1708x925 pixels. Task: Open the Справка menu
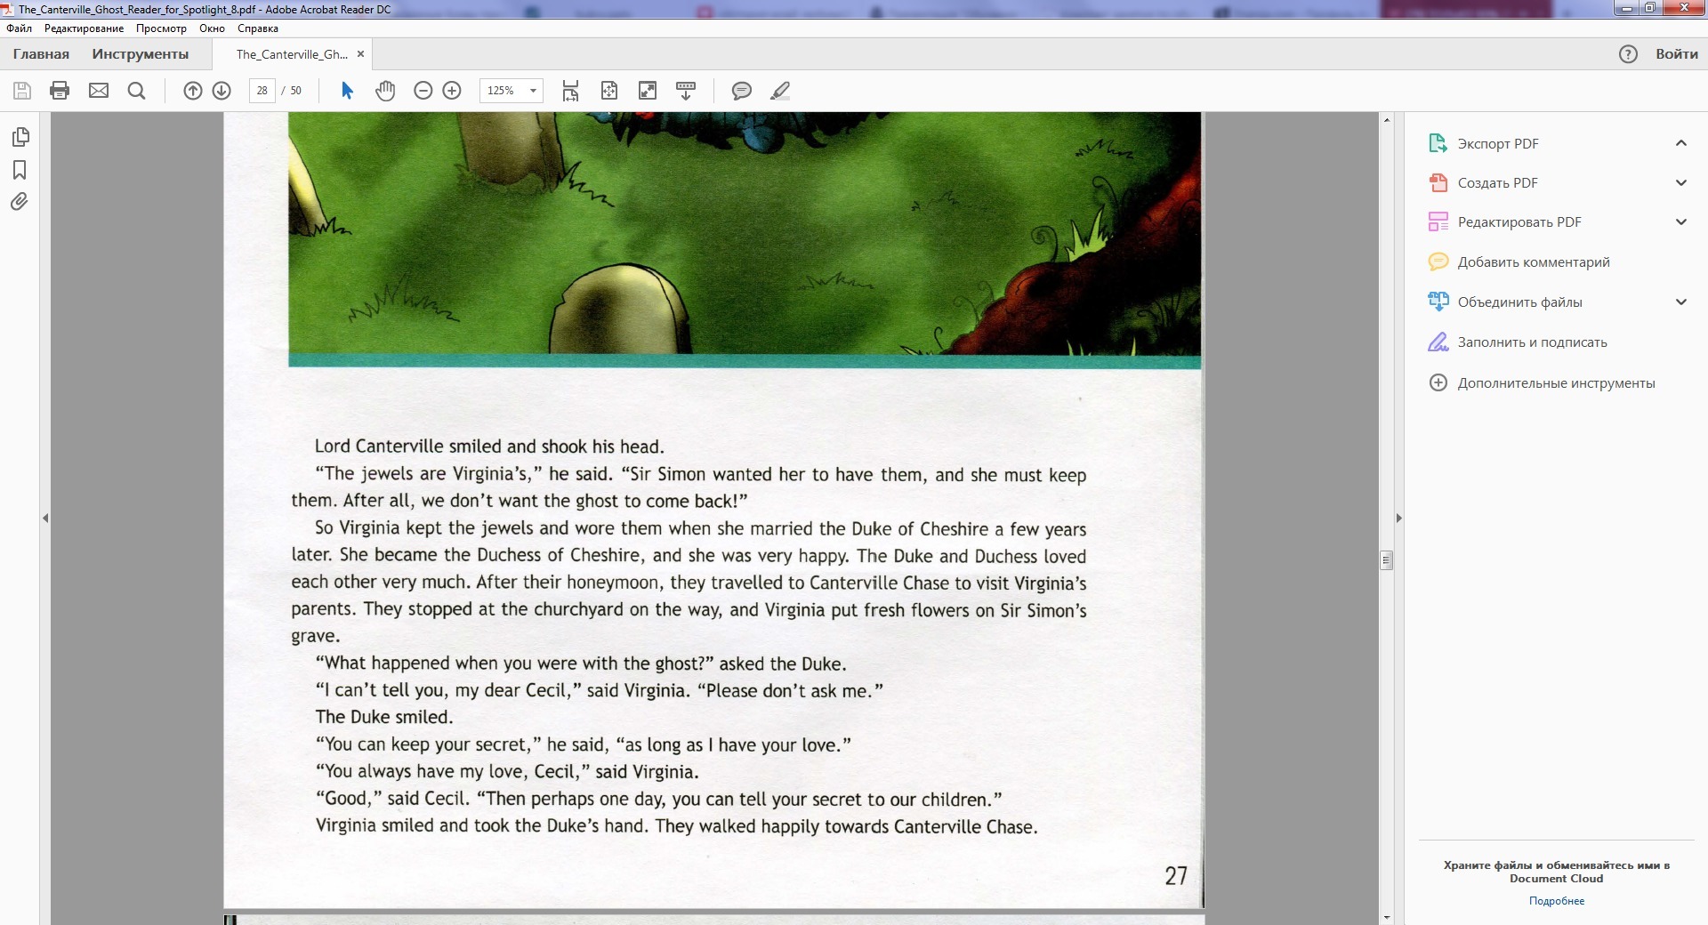(258, 28)
